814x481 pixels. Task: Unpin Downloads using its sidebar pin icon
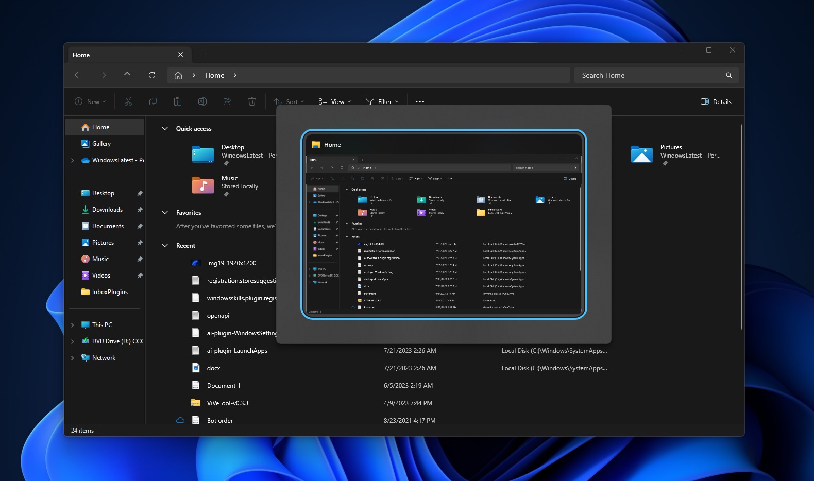(140, 210)
